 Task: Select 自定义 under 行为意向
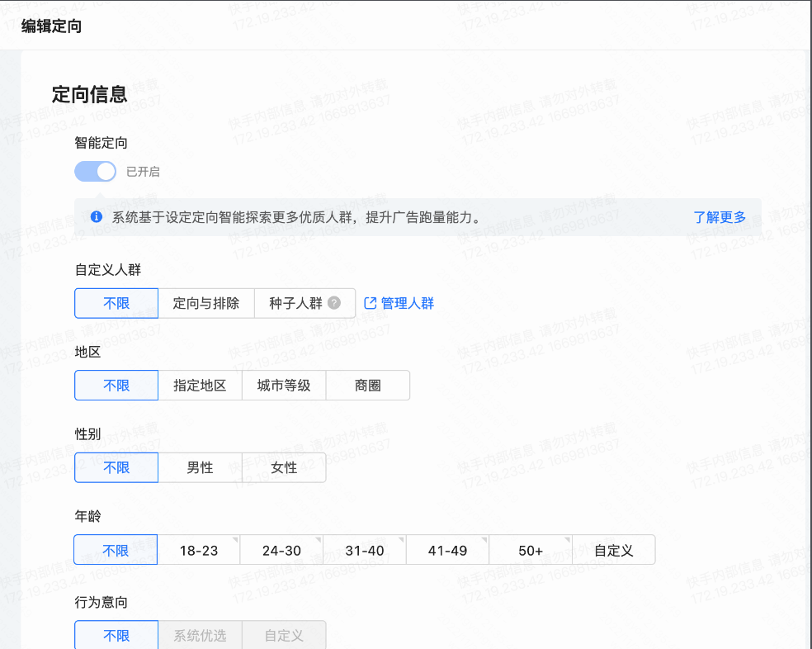coord(284,635)
